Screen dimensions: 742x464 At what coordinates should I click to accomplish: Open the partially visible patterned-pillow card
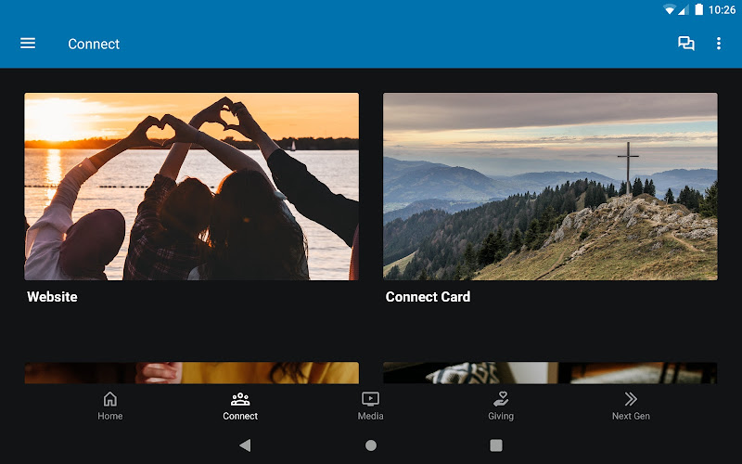pyautogui.click(x=550, y=373)
